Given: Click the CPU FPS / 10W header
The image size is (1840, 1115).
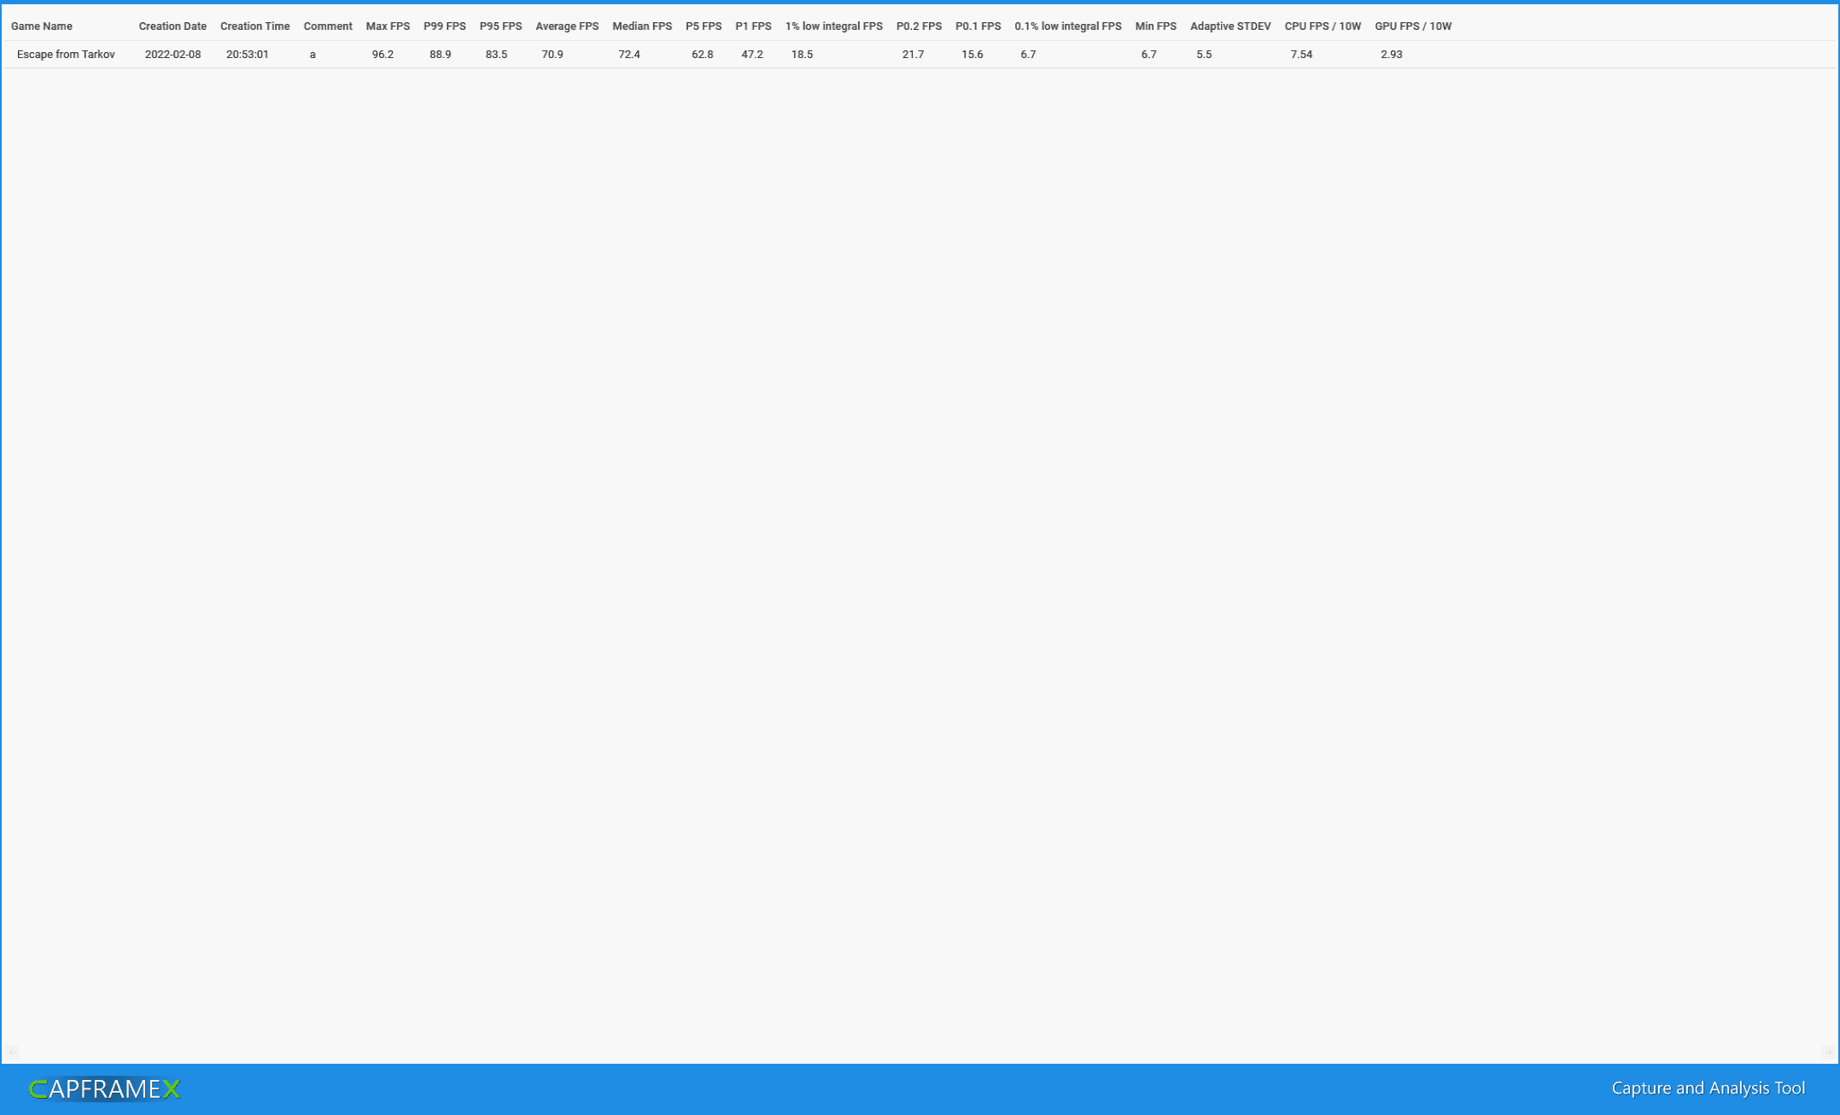Looking at the screenshot, I should coord(1323,26).
